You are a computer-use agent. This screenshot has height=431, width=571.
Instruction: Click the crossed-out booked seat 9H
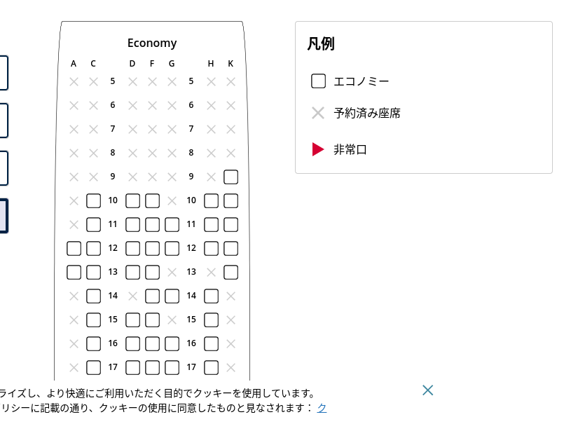click(x=211, y=176)
